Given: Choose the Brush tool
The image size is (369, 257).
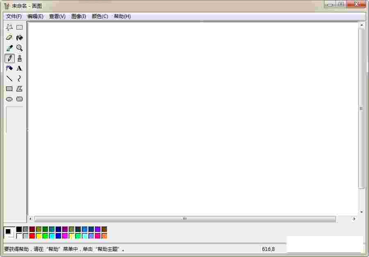Looking at the screenshot, I should (x=19, y=58).
